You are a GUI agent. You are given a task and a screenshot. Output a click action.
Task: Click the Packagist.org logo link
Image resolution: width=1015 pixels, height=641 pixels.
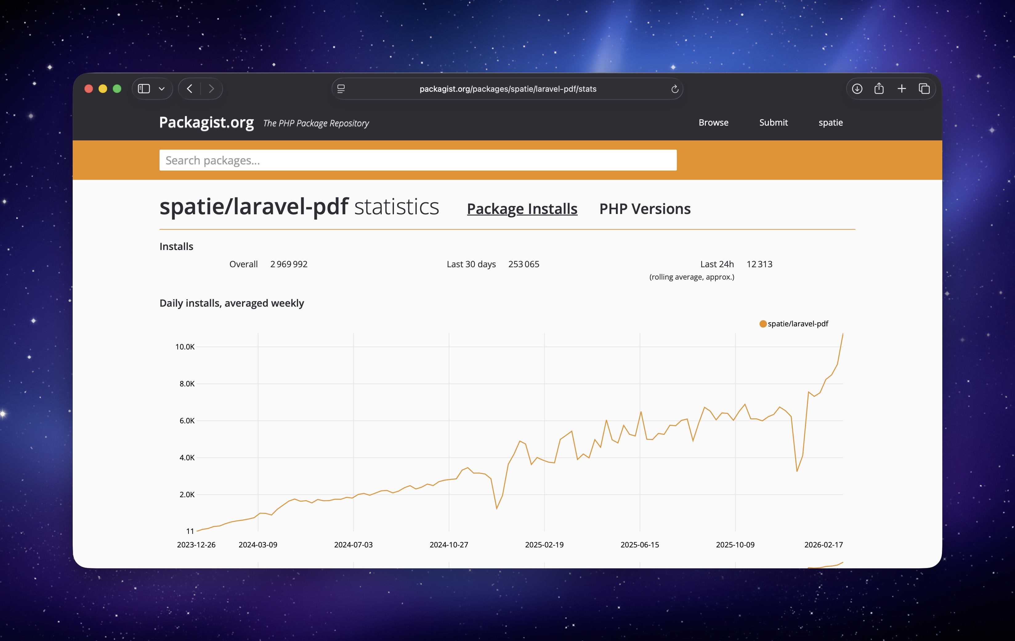(206, 122)
